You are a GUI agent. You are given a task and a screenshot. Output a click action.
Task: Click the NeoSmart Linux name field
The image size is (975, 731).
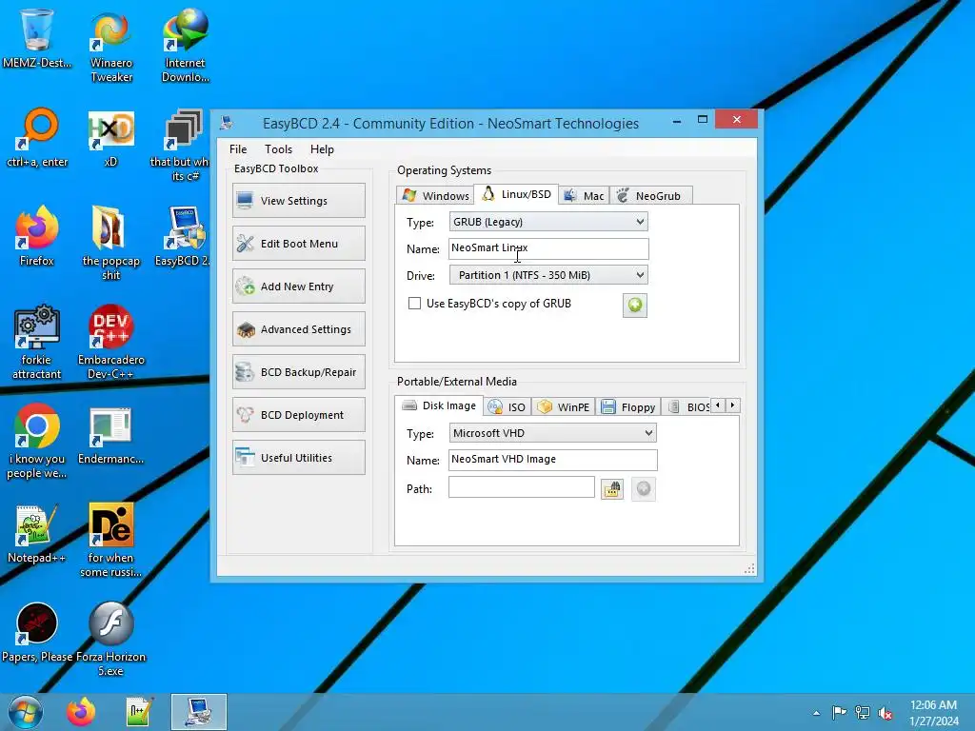coord(548,248)
